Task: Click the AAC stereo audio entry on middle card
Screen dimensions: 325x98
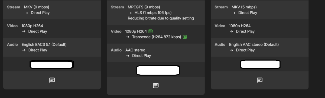Action: tap(135, 50)
